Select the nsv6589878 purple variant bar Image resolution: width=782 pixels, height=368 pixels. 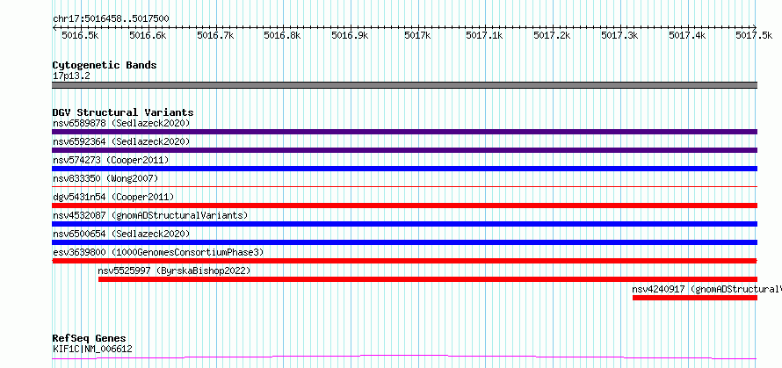[x=404, y=132]
